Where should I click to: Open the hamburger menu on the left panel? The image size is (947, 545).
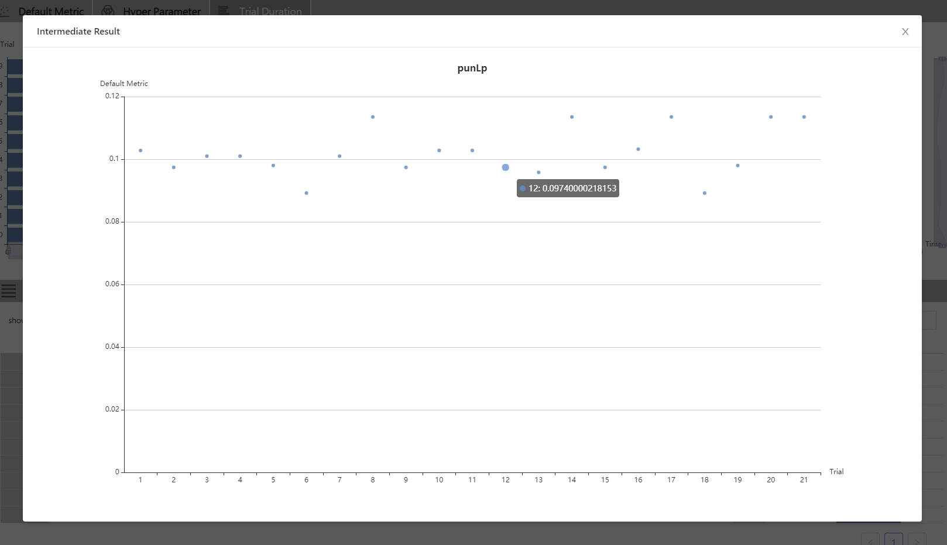click(x=8, y=290)
